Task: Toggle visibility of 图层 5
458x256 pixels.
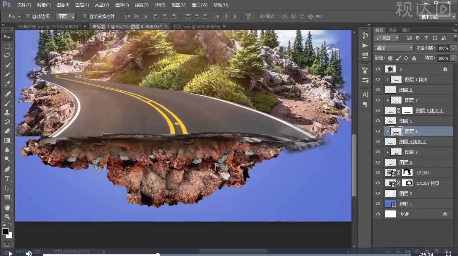Action: pos(378,90)
